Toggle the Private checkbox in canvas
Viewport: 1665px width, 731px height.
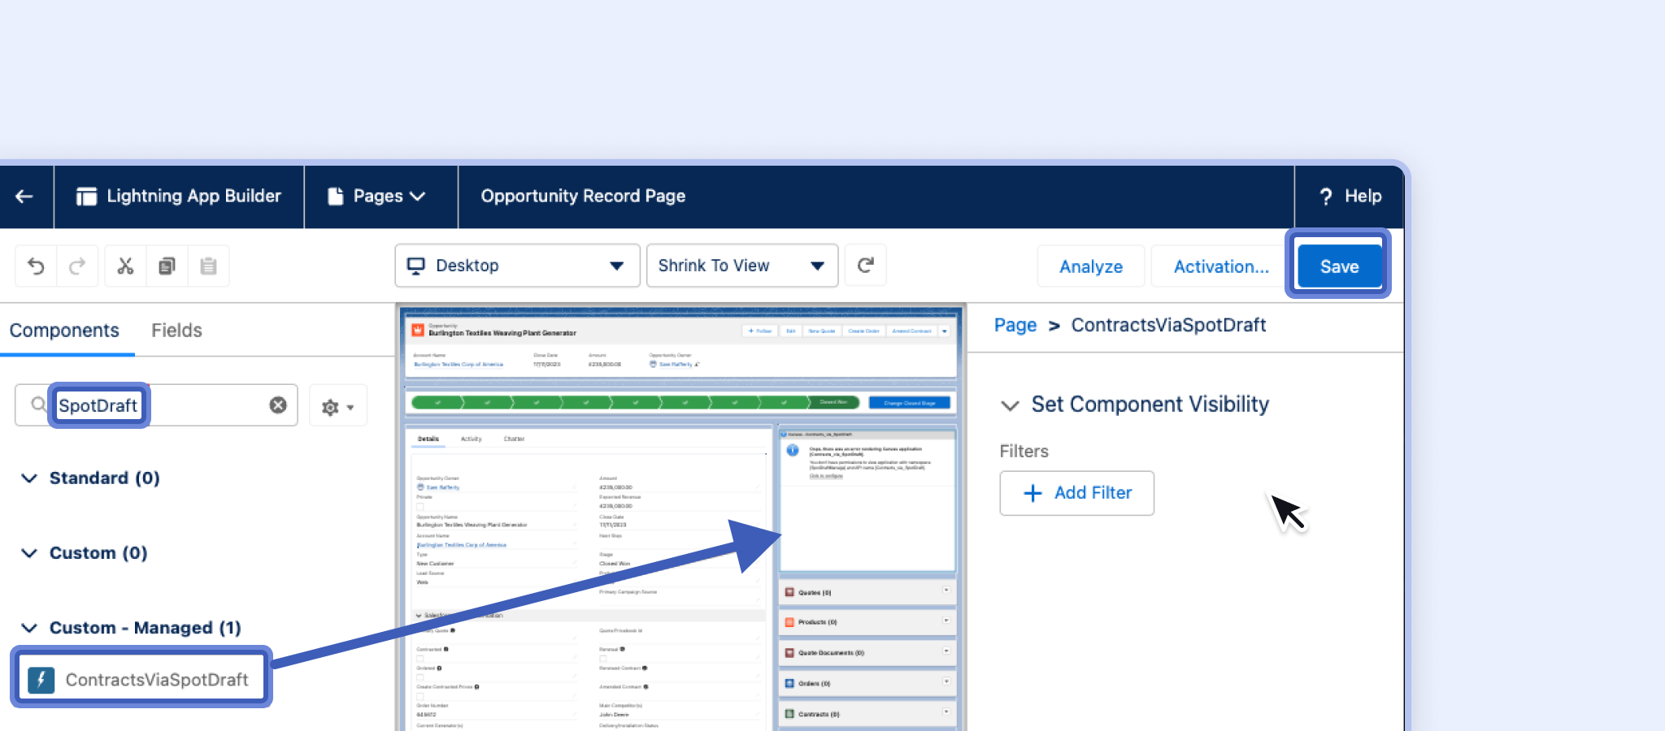(420, 507)
